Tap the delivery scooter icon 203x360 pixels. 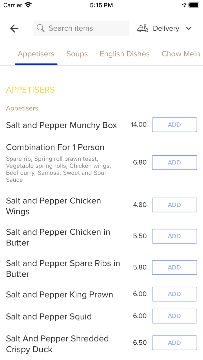143,28
